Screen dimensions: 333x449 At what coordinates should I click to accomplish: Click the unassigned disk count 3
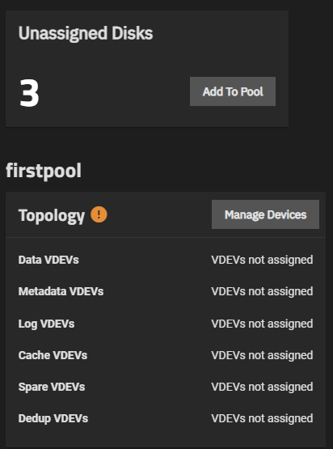click(29, 93)
